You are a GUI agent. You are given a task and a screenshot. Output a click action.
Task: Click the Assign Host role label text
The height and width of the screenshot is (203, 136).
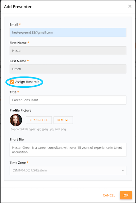(27, 82)
